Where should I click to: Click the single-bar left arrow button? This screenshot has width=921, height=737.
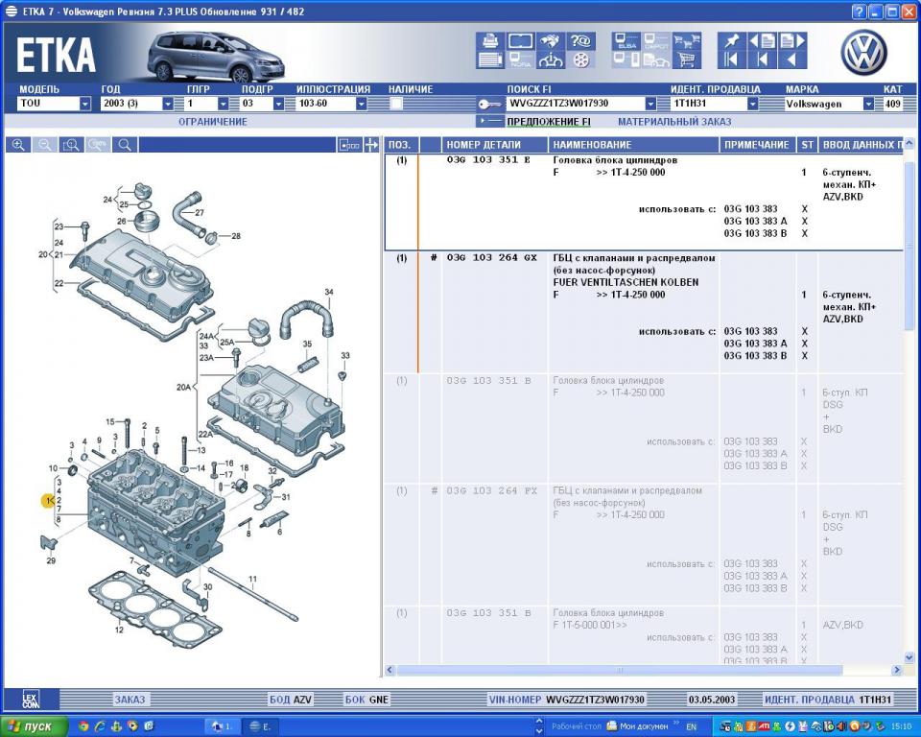(x=762, y=59)
